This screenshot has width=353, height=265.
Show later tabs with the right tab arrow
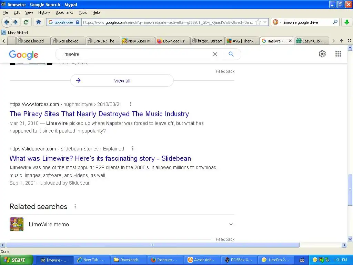coord(334,41)
